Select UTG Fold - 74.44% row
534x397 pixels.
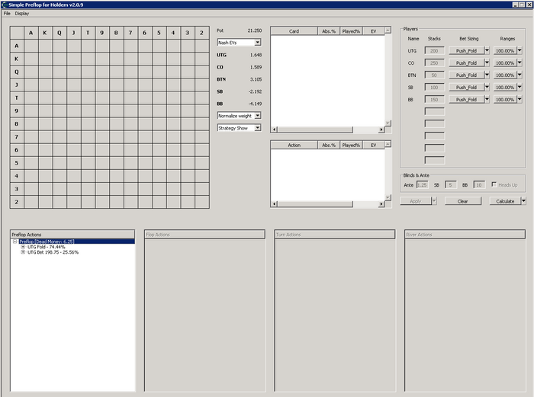46,247
